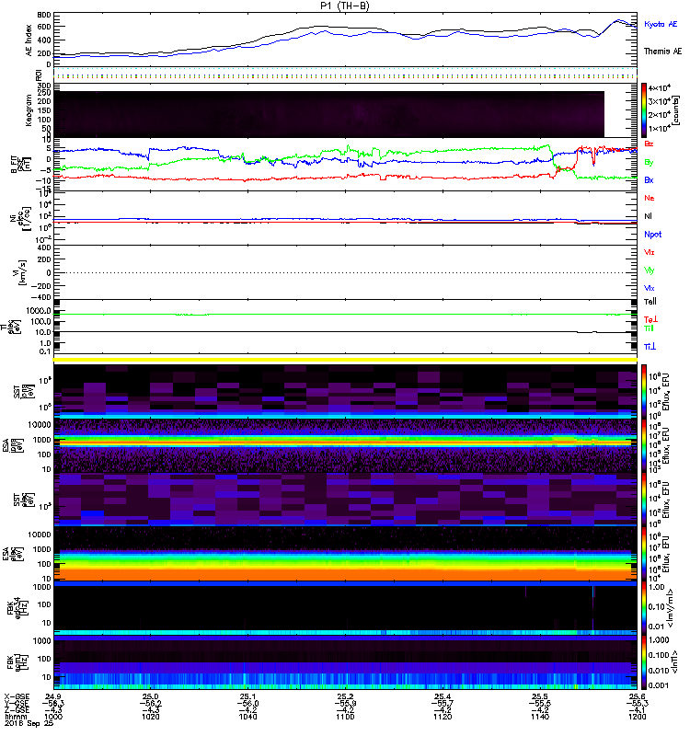Click the 4×10⁴ keogram color bar label
The width and height of the screenshot is (690, 736).
659,87
